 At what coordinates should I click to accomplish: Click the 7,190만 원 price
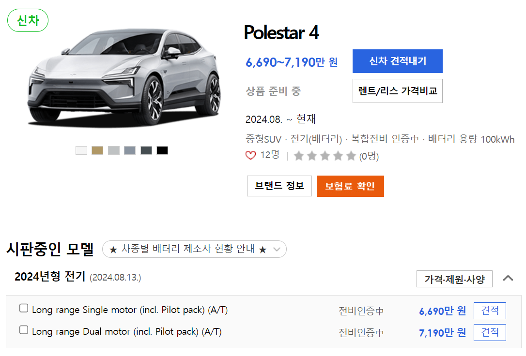click(443, 333)
